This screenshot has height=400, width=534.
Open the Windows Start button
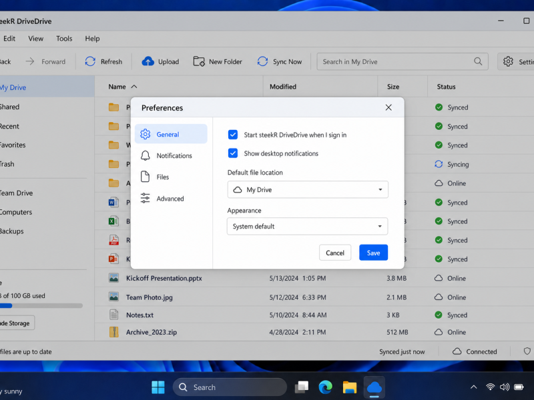coord(158,387)
